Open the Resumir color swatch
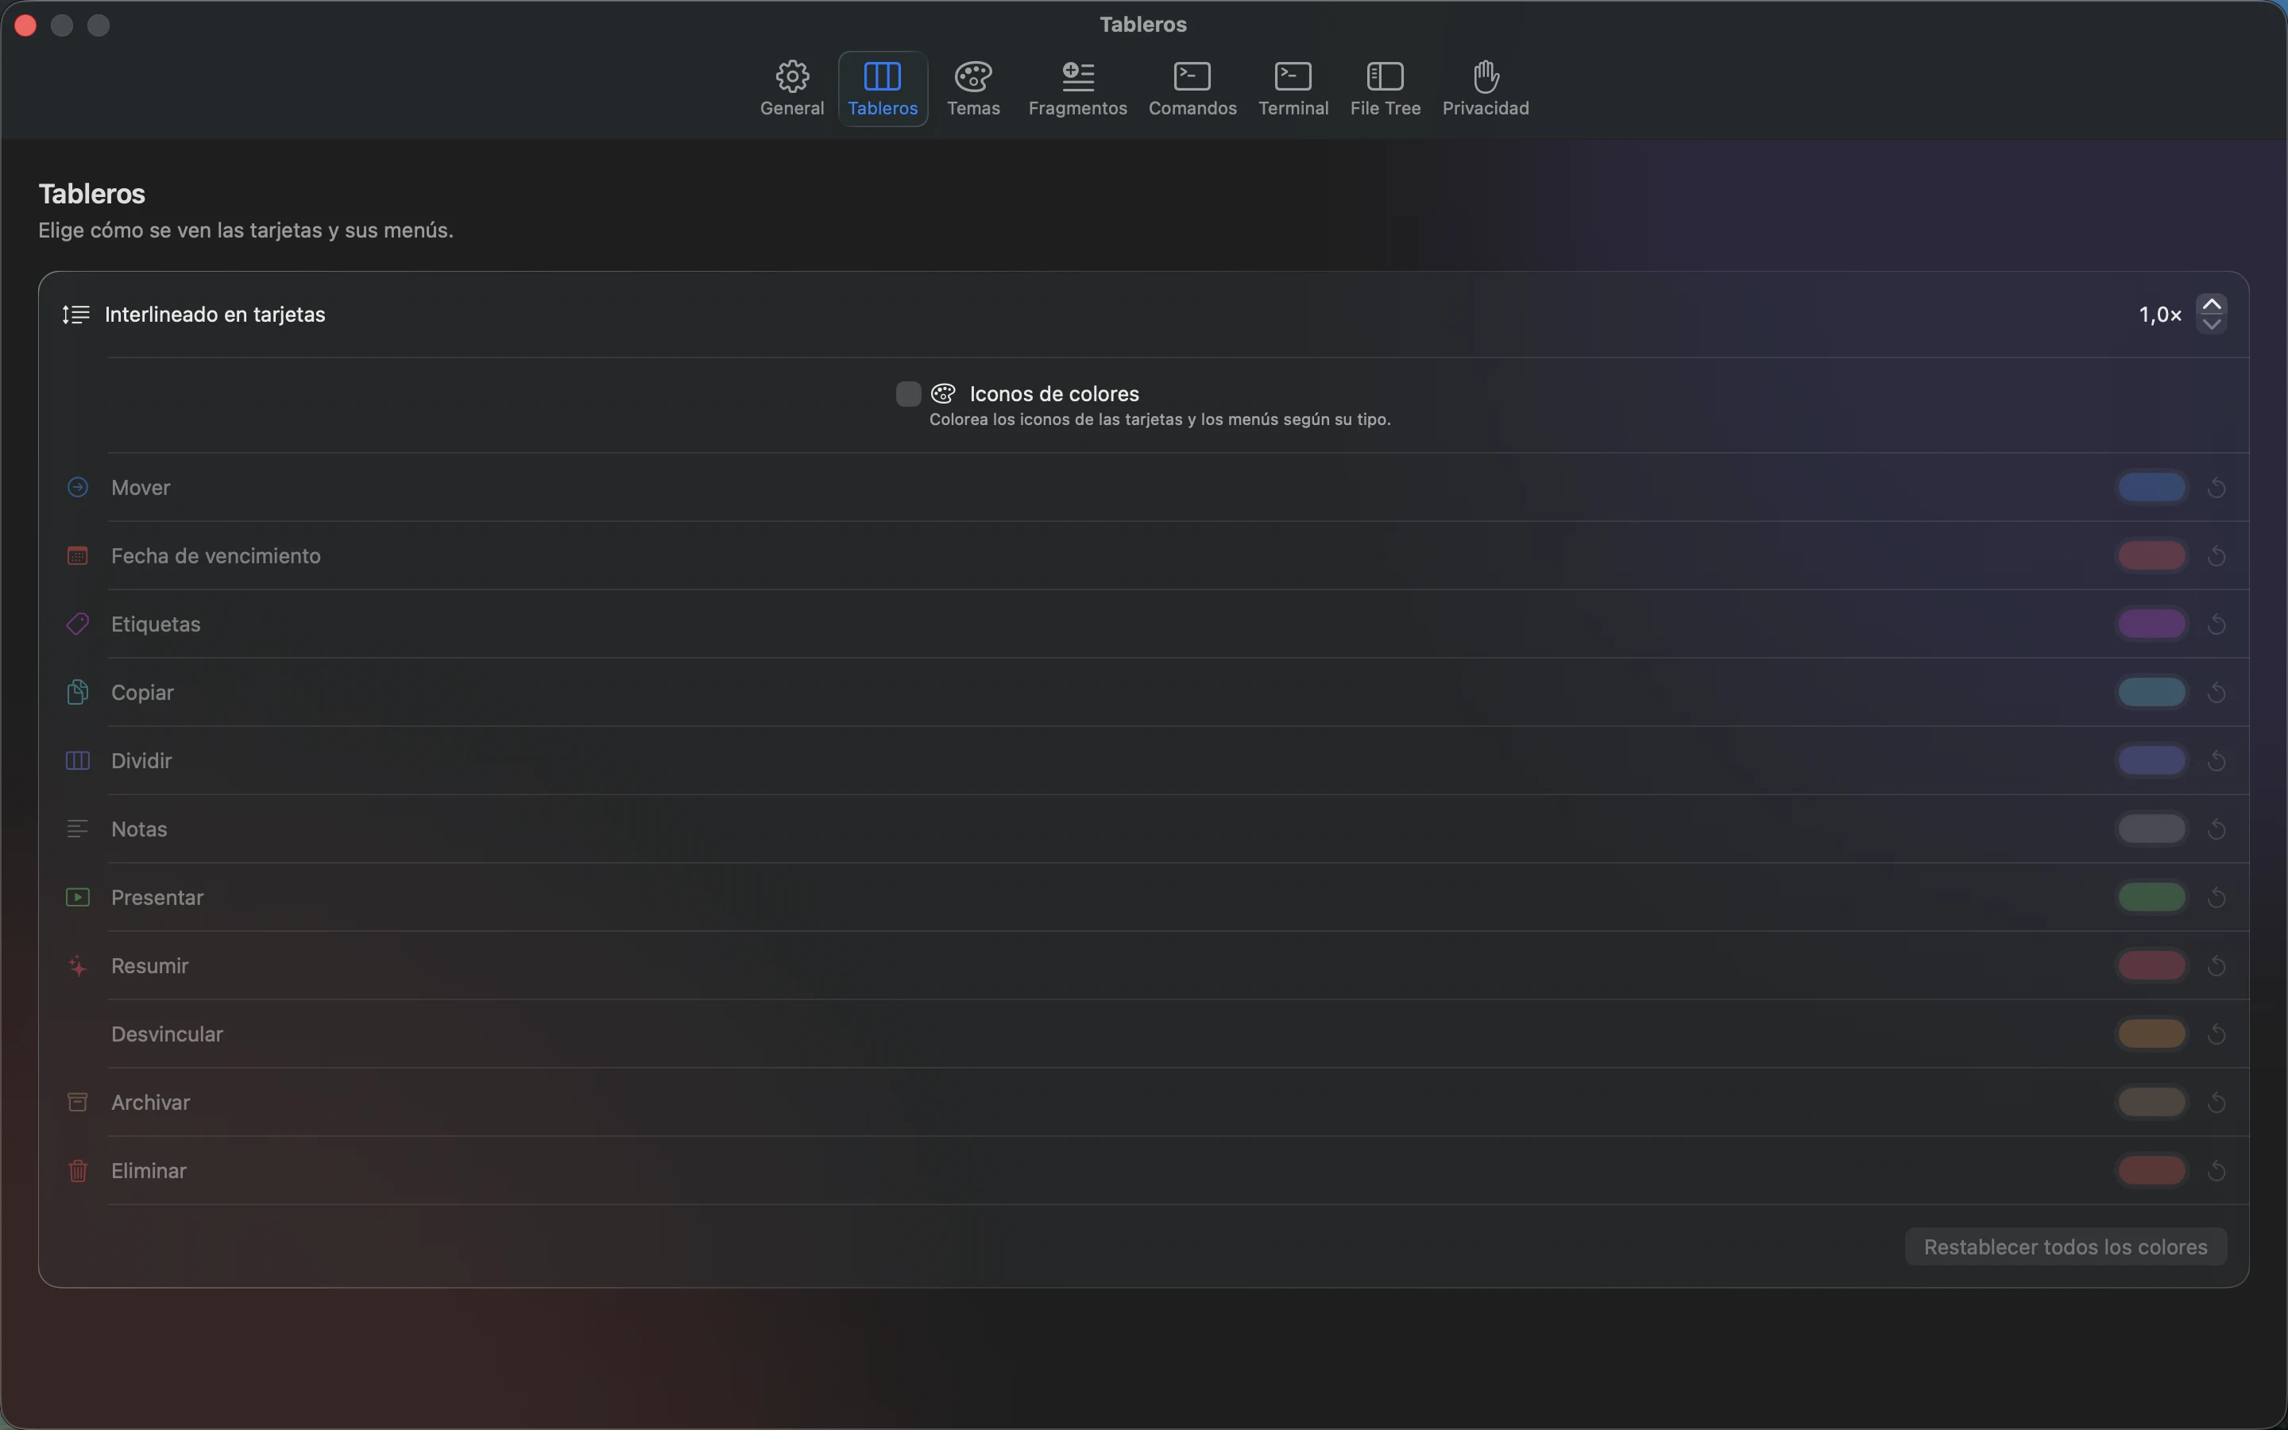The image size is (2288, 1430). pos(2151,965)
